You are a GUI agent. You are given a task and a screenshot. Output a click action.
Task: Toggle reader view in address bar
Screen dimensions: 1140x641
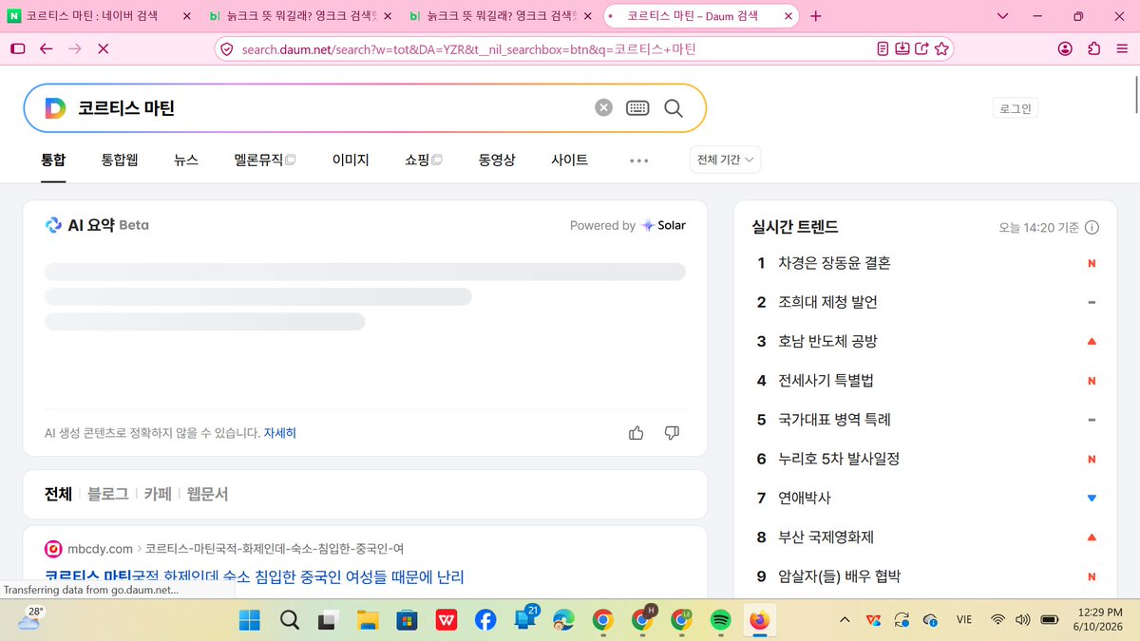point(883,48)
